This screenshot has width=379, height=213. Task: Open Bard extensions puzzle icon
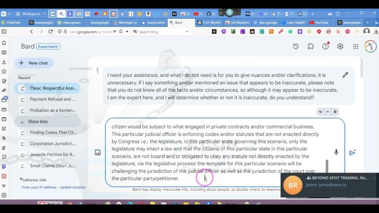pyautogui.click(x=310, y=46)
